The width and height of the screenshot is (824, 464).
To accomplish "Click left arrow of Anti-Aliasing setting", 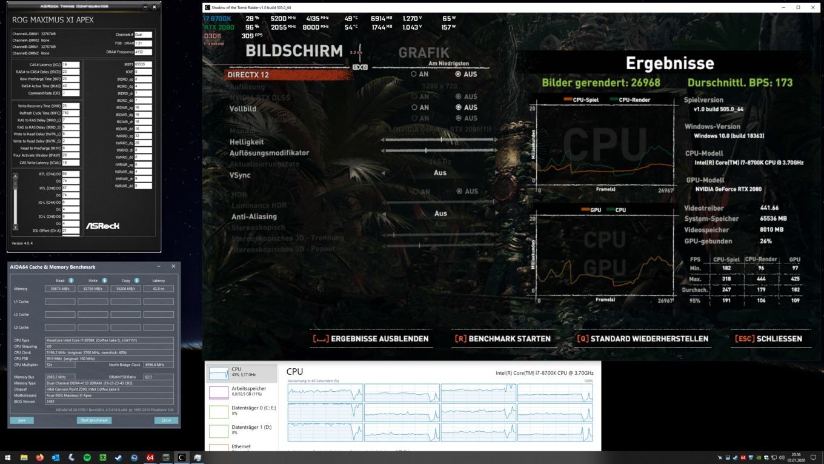I will pyautogui.click(x=383, y=214).
